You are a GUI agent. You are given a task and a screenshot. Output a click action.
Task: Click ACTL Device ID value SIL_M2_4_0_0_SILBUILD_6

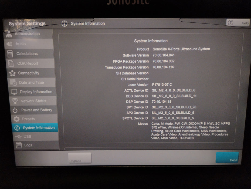[174, 90]
